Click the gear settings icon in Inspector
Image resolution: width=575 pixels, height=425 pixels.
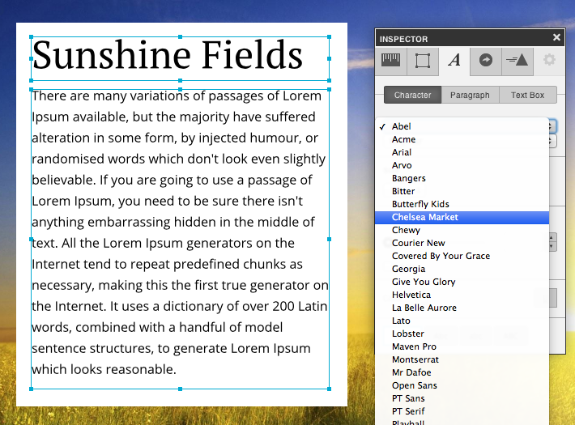548,60
